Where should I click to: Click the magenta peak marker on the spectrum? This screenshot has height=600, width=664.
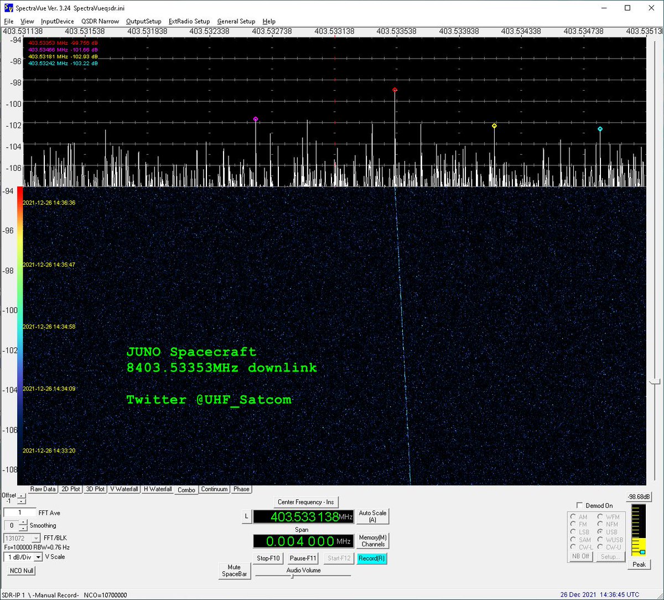click(x=256, y=119)
